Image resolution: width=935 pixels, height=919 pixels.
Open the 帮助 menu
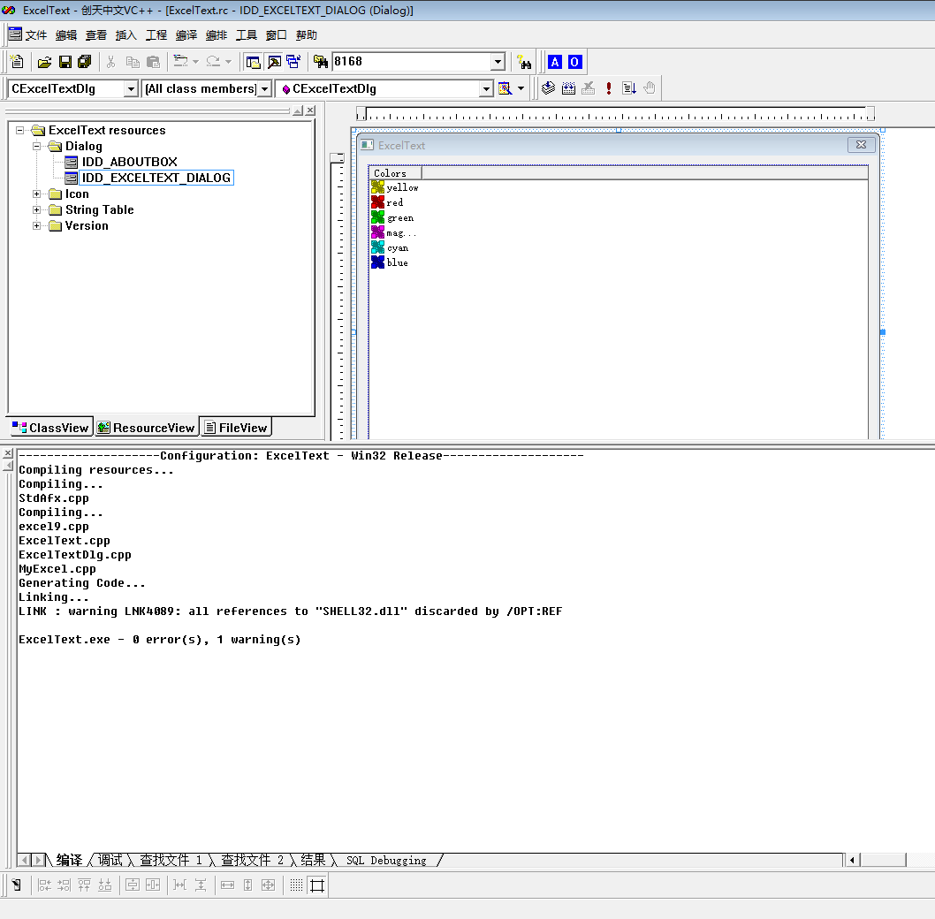(307, 35)
